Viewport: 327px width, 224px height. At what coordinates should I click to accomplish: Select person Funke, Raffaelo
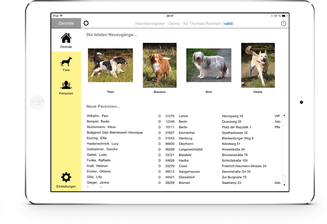[x=99, y=160]
